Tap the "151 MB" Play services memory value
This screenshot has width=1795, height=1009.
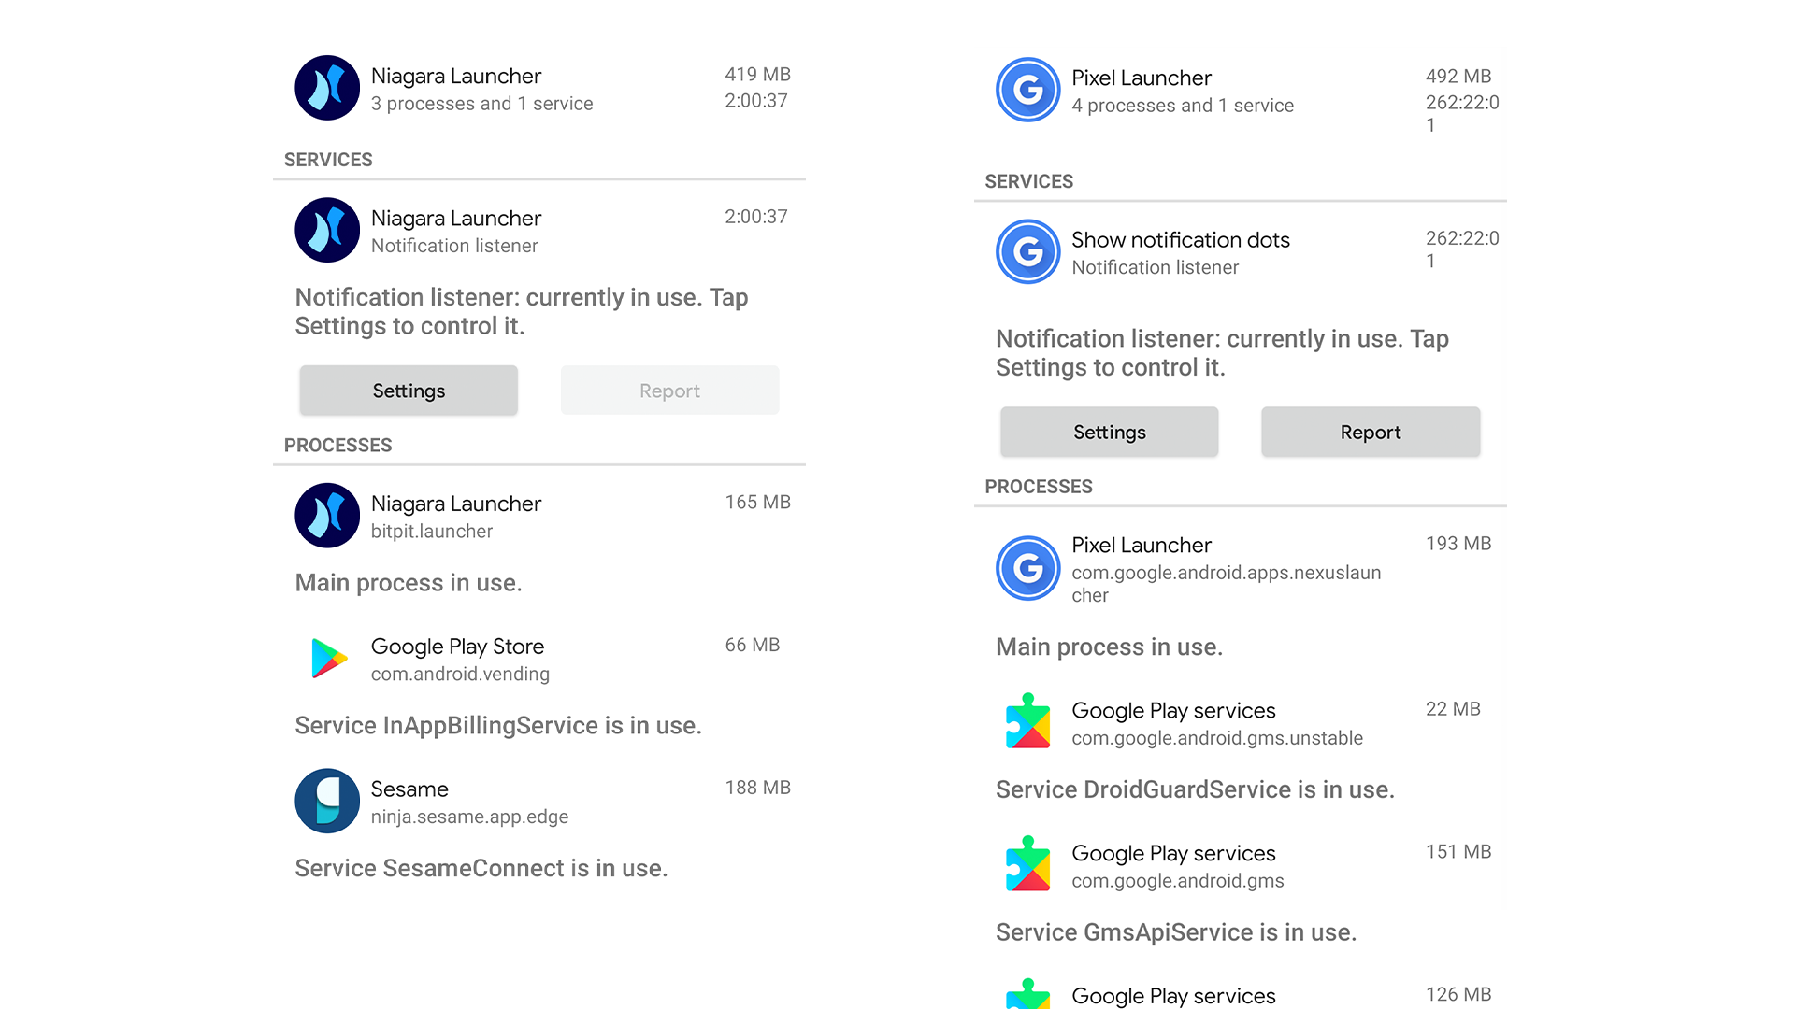(x=1458, y=852)
